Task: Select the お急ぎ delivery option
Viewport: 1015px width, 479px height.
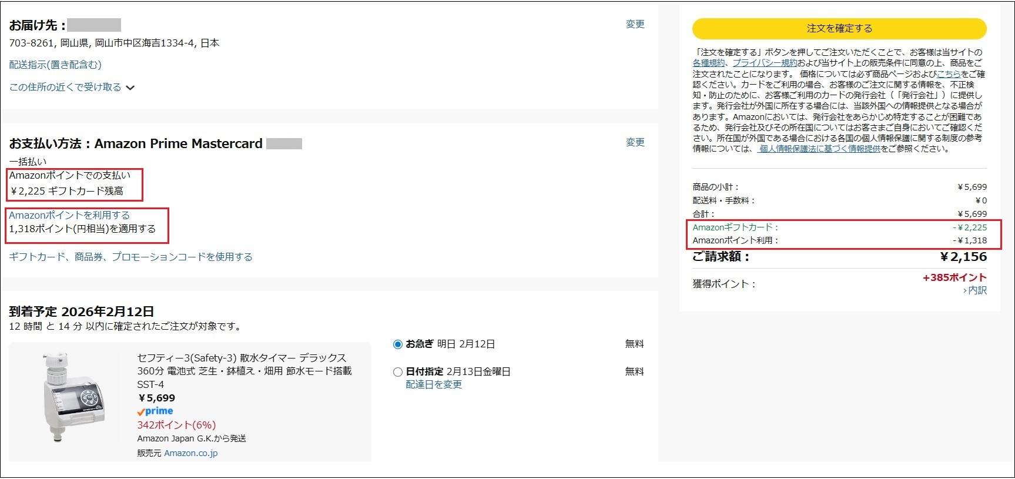Action: click(x=398, y=344)
